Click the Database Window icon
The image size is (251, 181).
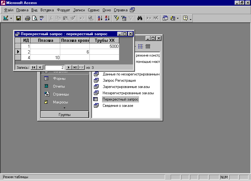pyautogui.click(x=165, y=18)
